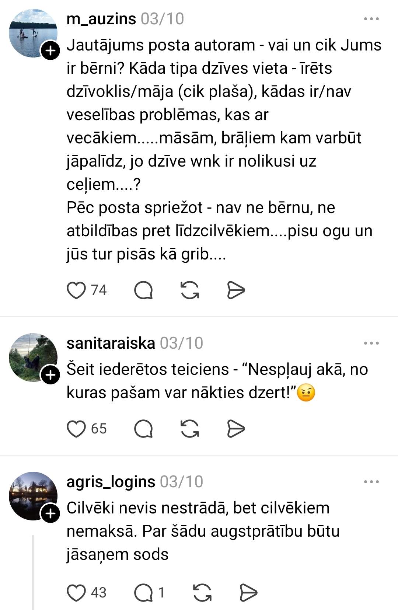Repost agris_logins' comment
This screenshot has width=398, height=610.
202,593
